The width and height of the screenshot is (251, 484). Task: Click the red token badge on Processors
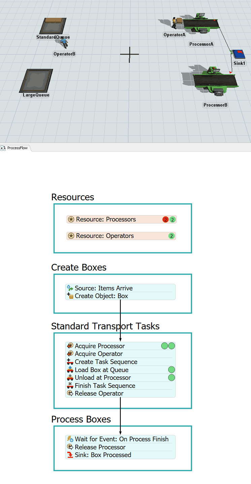165,219
